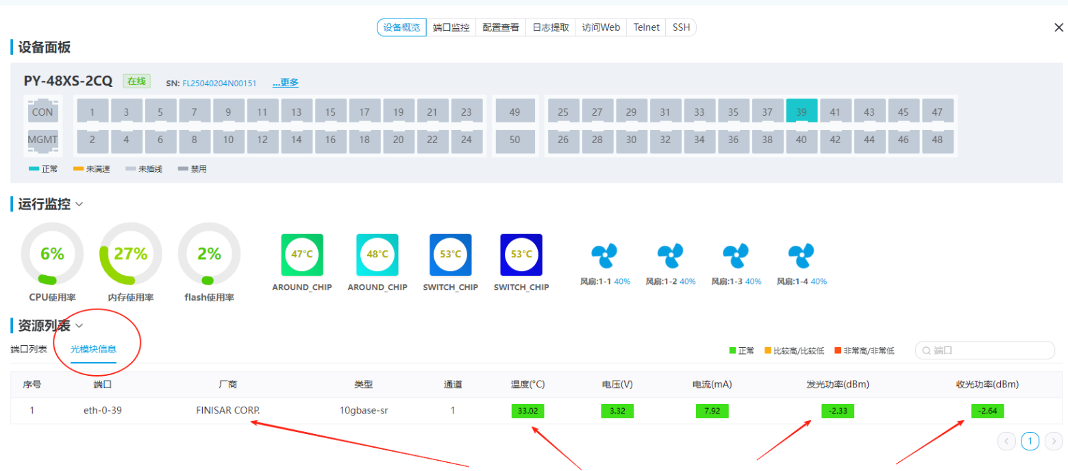This screenshot has height=471, width=1068.
Task: Click port 37 on device panel
Action: click(767, 111)
